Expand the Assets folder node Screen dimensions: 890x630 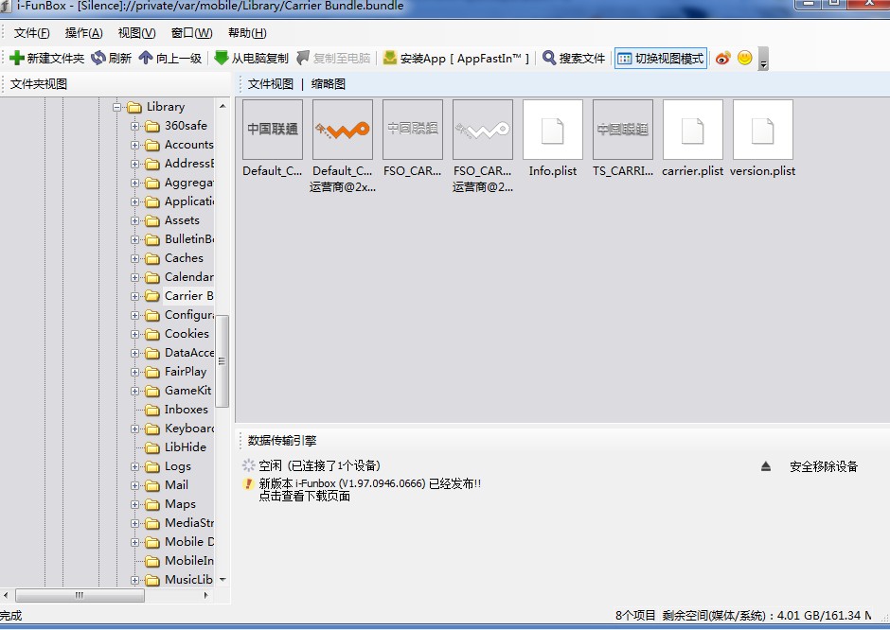click(x=135, y=220)
